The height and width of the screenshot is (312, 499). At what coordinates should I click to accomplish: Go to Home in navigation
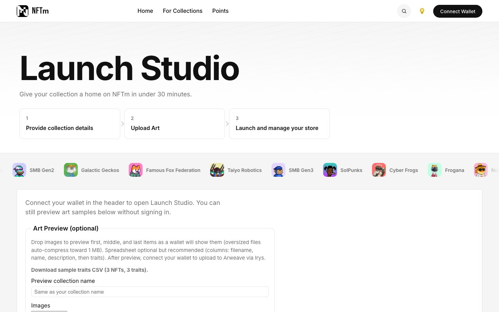[x=145, y=11]
